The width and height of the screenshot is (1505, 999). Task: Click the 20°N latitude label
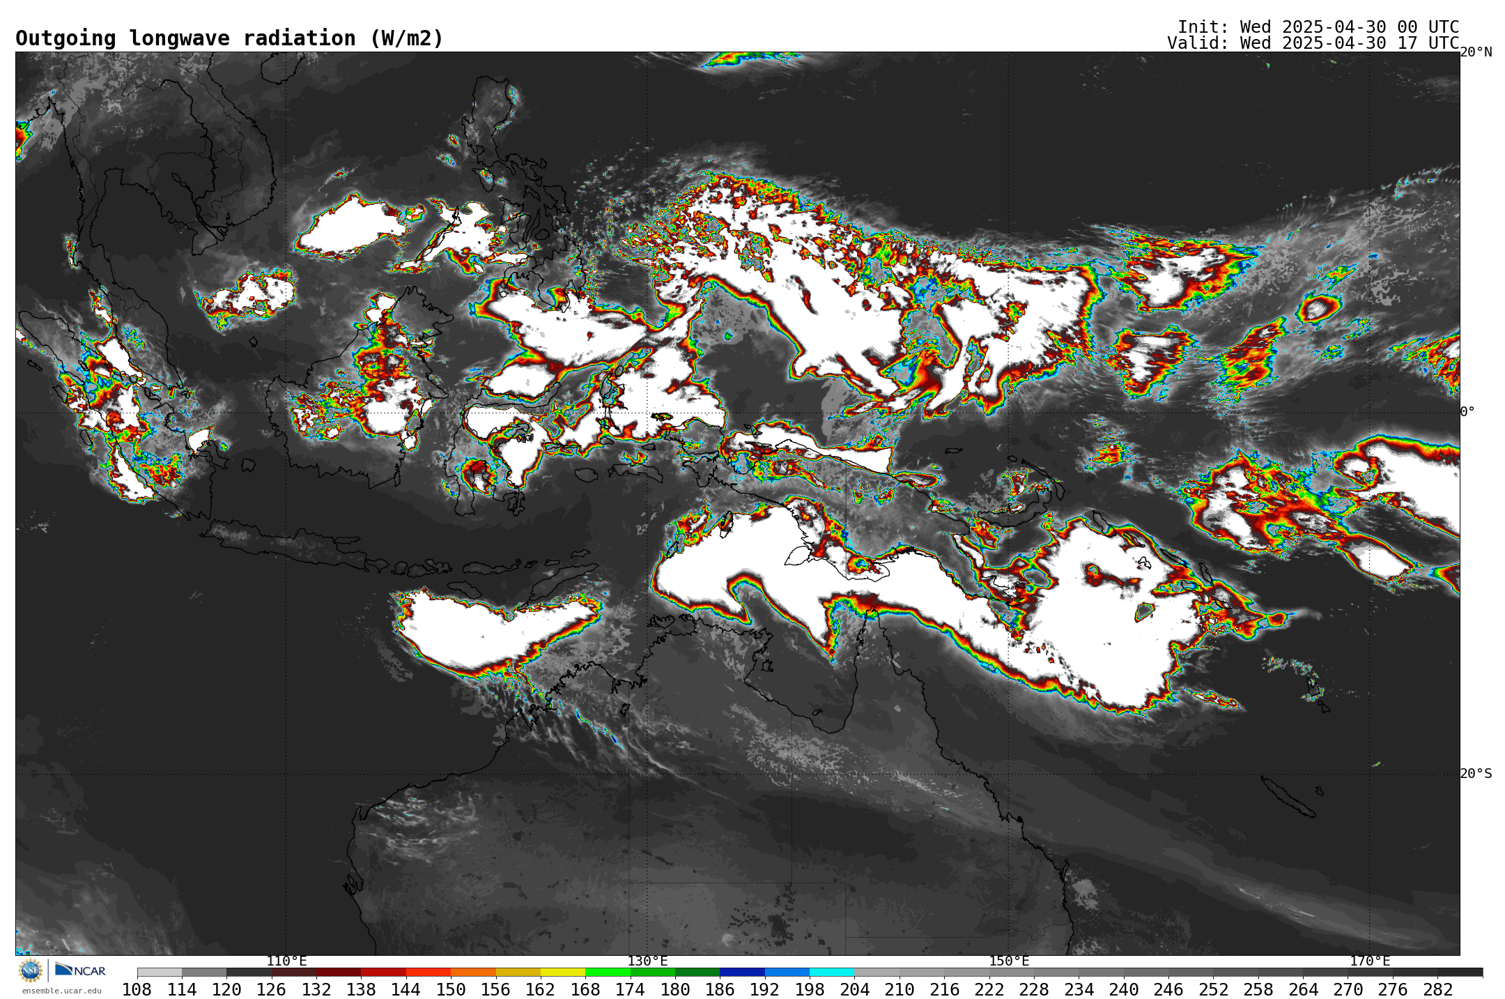(1476, 52)
